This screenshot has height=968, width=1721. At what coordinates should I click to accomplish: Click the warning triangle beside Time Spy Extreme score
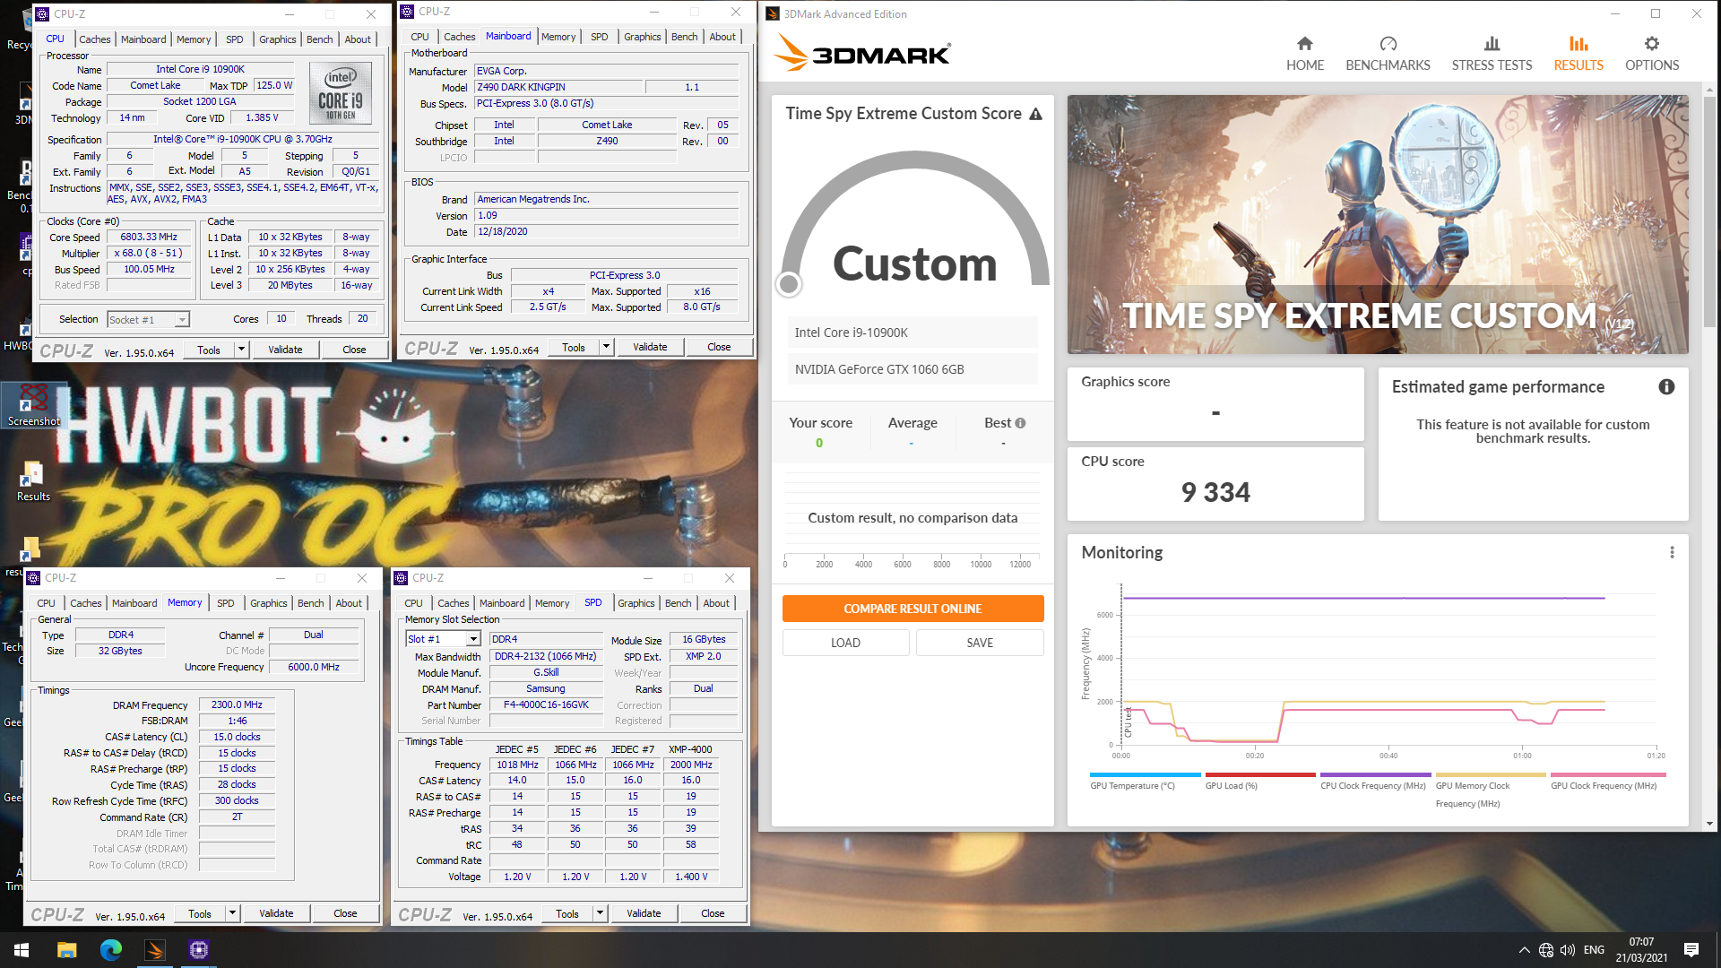1035,114
